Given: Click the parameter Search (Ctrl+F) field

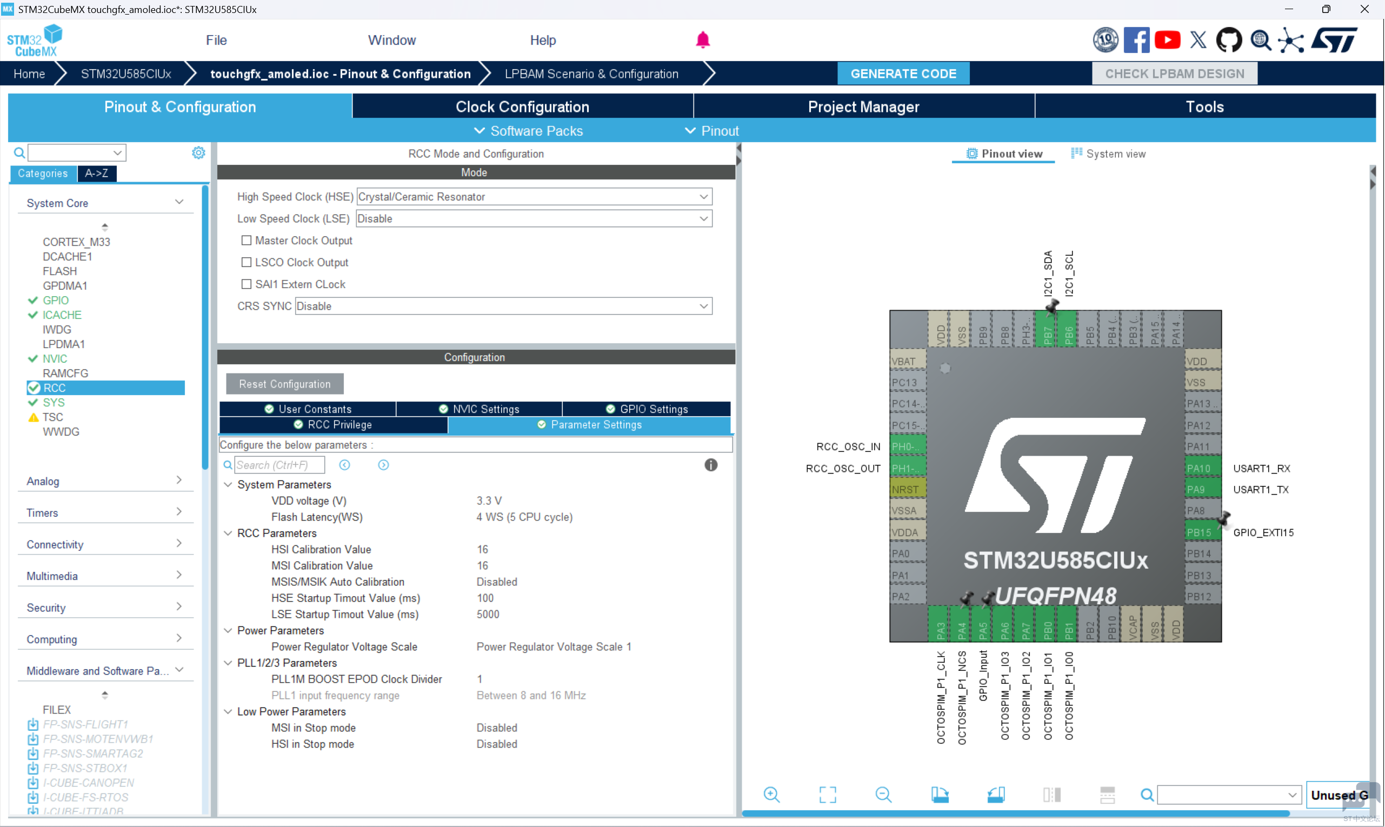Looking at the screenshot, I should (279, 465).
